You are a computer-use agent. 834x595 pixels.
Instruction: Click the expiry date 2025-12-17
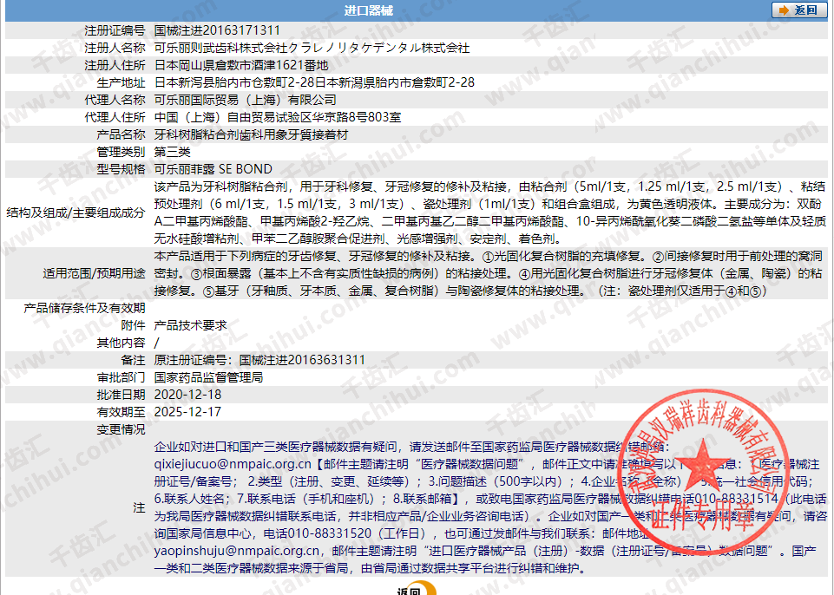187,412
